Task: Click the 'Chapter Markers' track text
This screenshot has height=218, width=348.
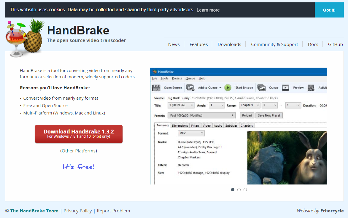Action: [189, 157]
